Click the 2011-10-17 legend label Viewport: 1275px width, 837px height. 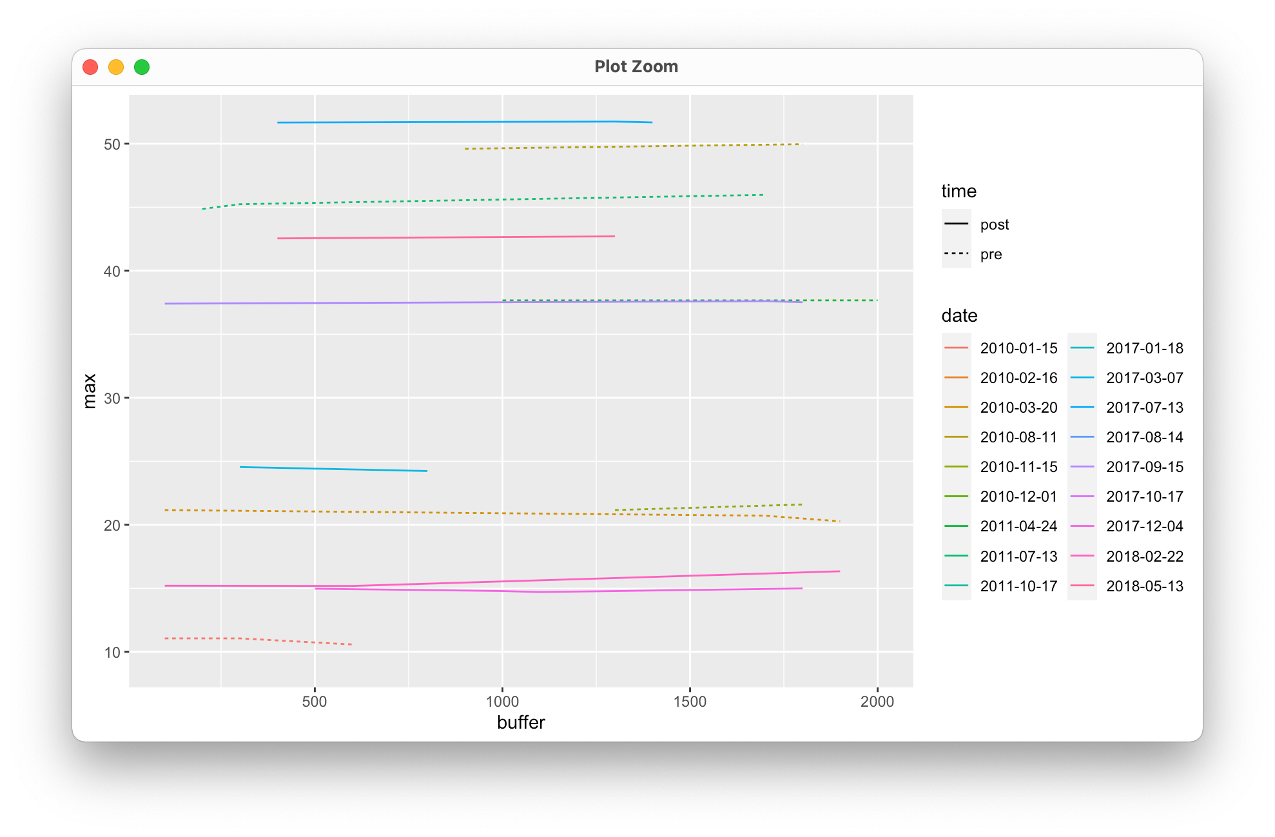(x=1018, y=586)
